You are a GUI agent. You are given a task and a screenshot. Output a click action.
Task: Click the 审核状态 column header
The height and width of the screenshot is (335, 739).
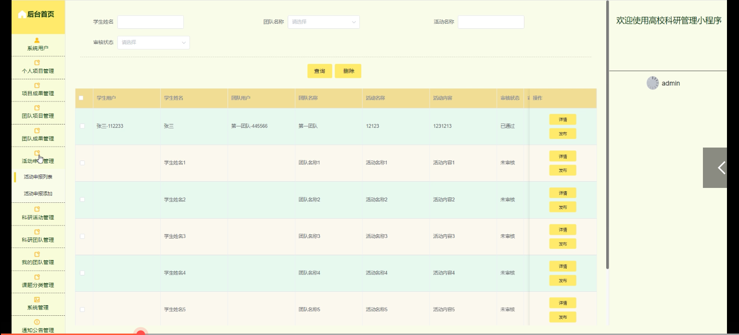coord(510,98)
